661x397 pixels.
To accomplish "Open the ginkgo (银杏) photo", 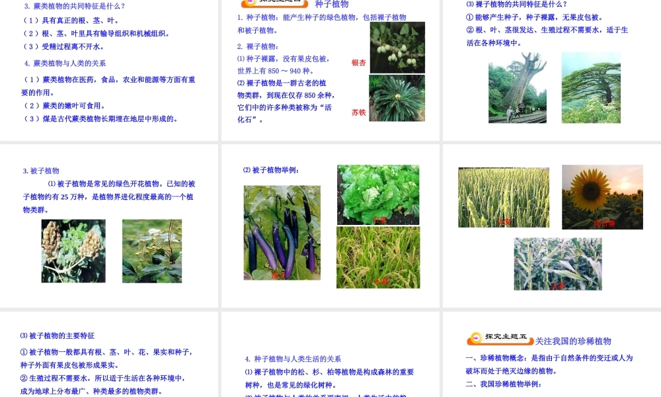I will (x=397, y=48).
